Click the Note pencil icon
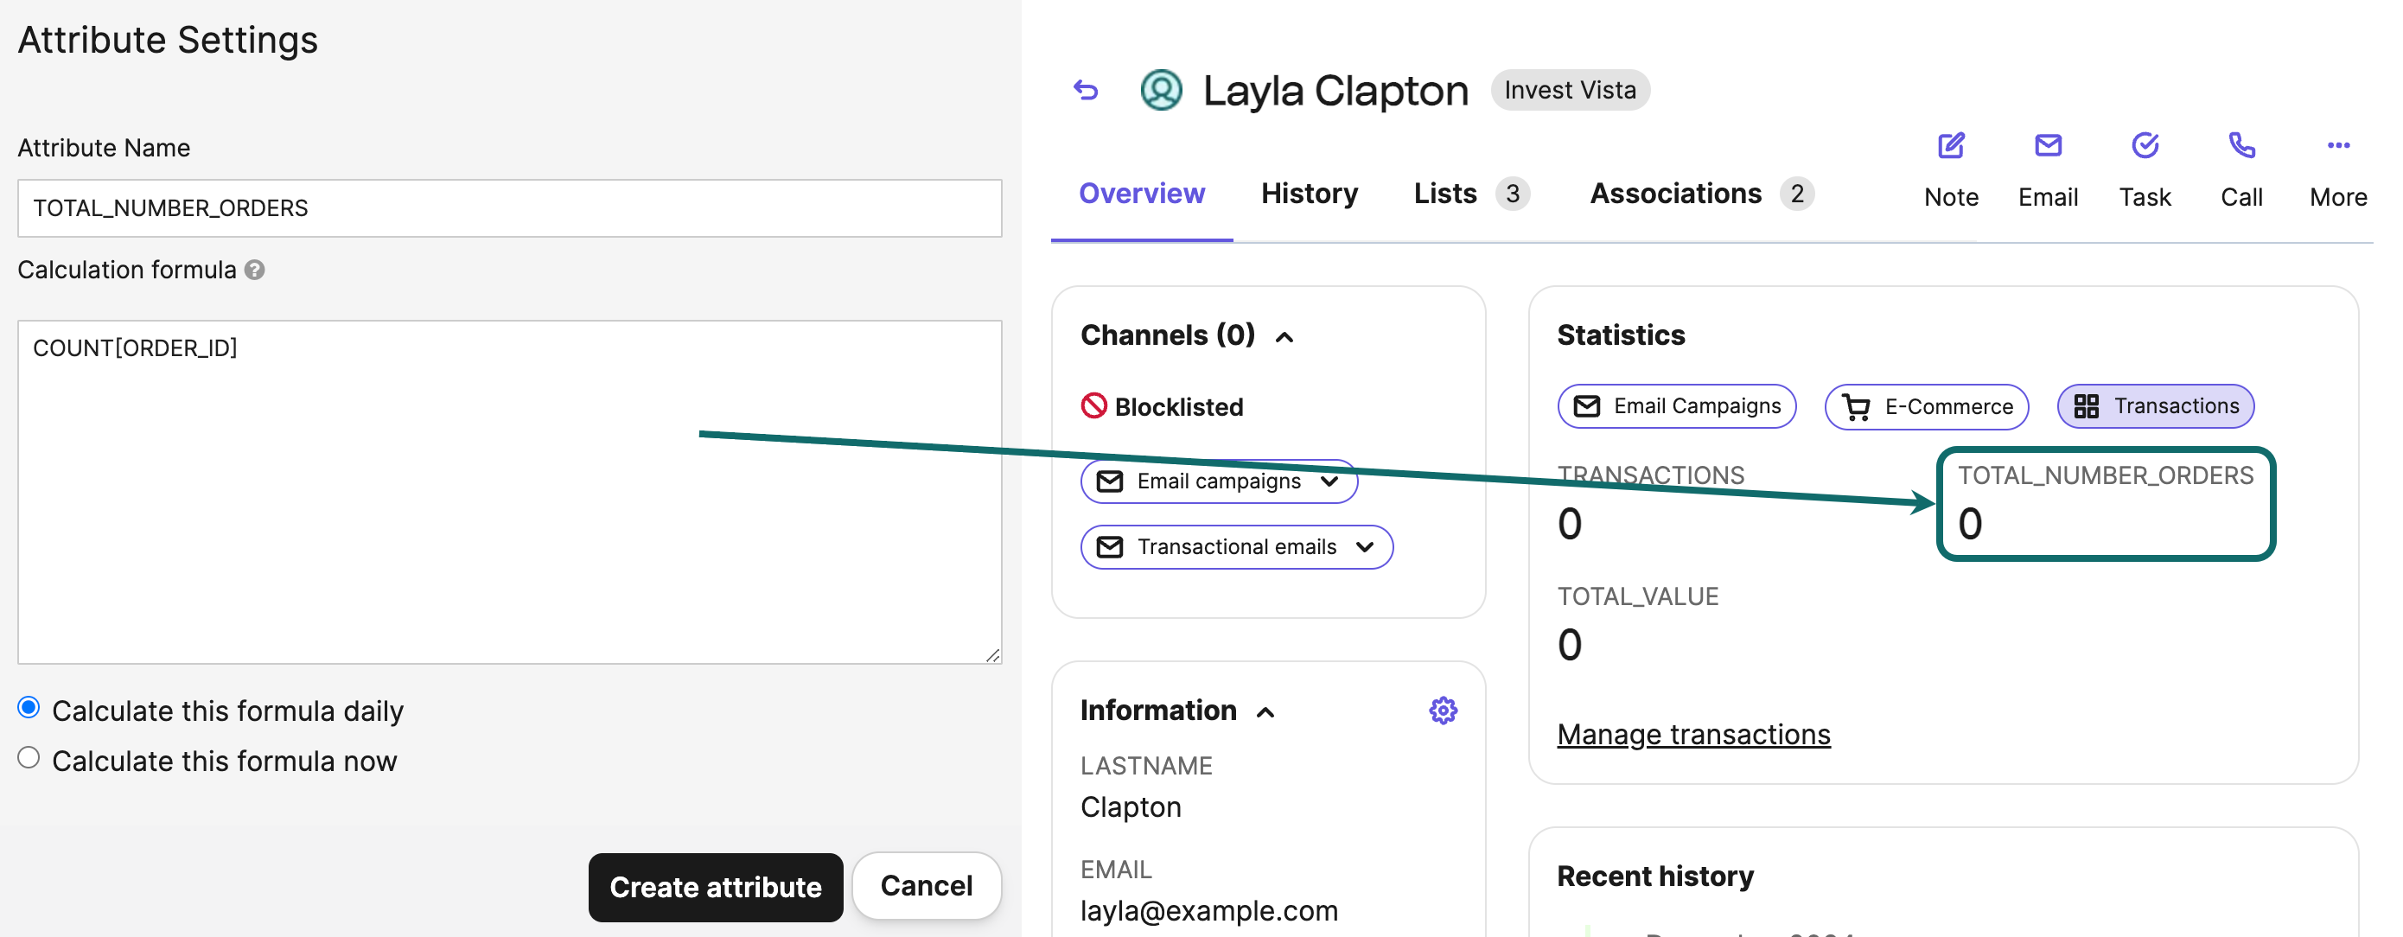Screen dimensions: 2403x937 point(1951,145)
